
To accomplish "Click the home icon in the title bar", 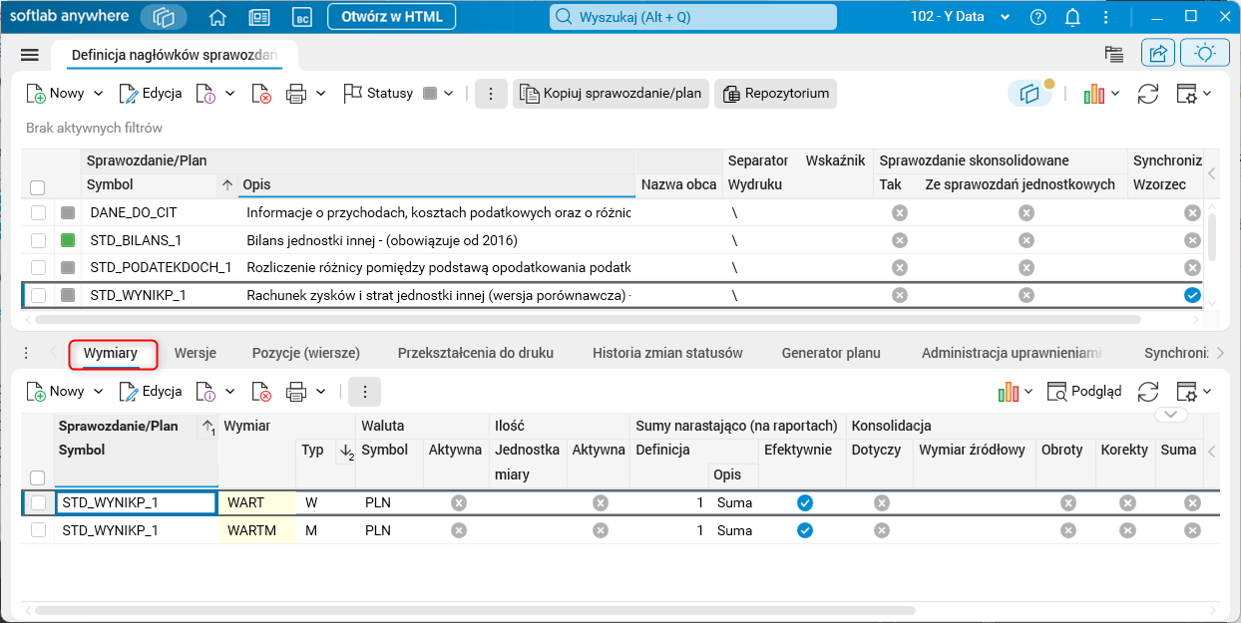I will (217, 17).
